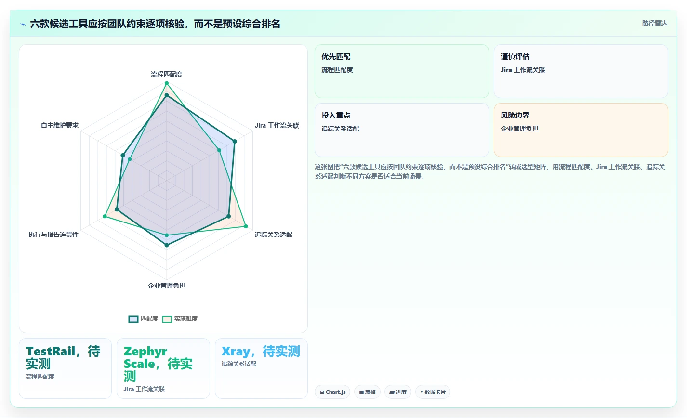Click the 实施难度 legend color box
This screenshot has width=687, height=418.
pos(167,319)
